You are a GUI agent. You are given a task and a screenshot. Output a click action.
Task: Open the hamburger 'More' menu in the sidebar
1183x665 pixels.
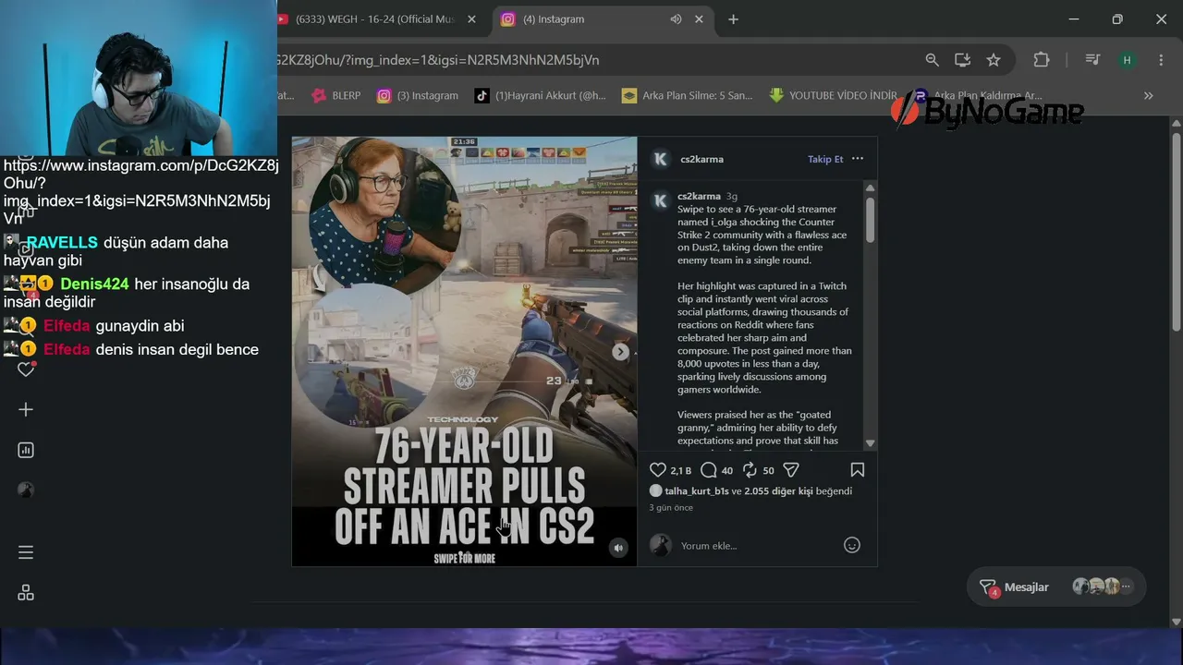[x=26, y=552]
